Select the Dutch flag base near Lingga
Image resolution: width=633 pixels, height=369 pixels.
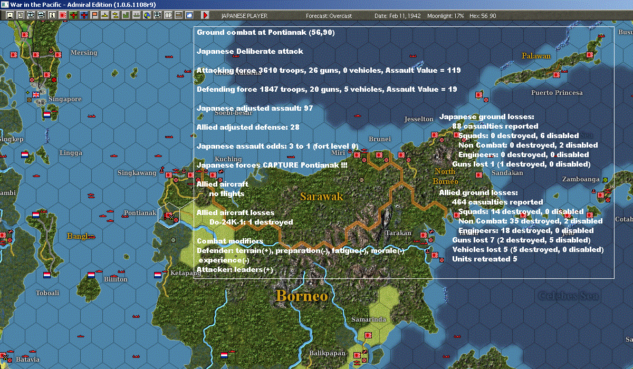click(x=24, y=155)
